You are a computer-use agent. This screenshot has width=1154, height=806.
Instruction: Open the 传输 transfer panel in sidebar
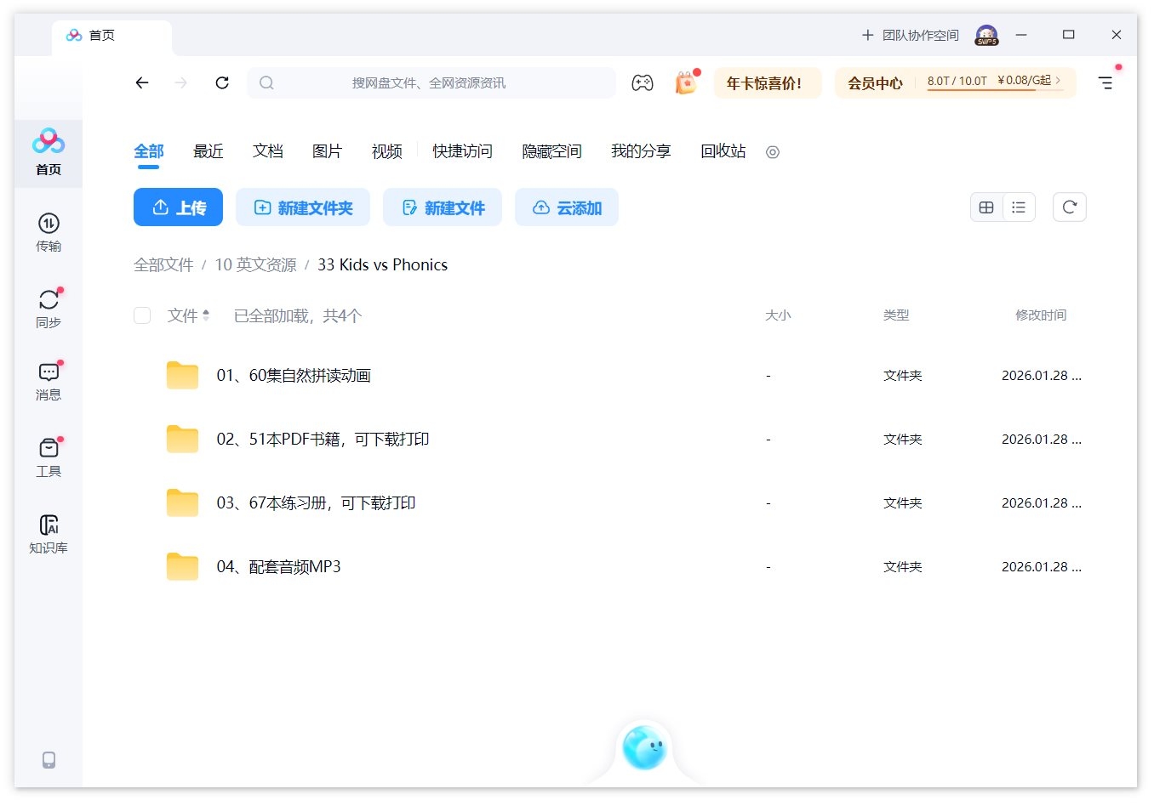pos(49,230)
